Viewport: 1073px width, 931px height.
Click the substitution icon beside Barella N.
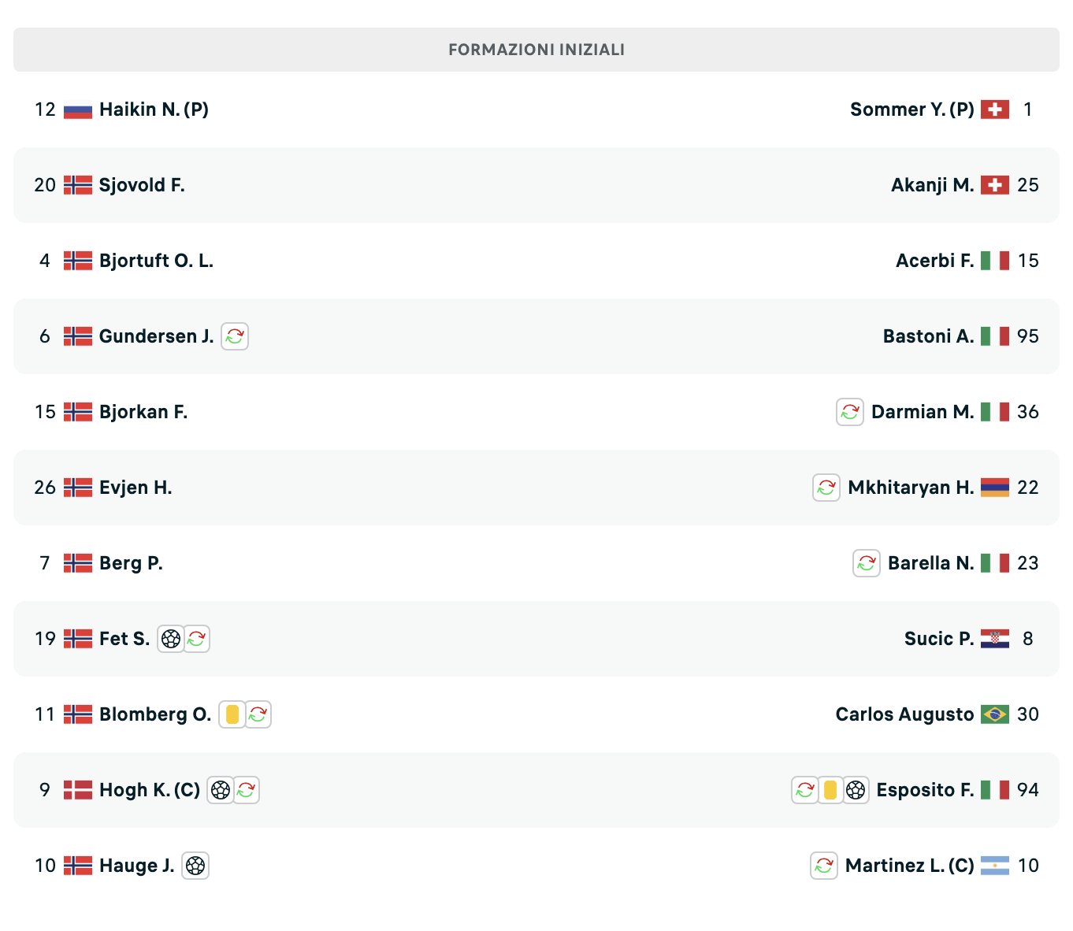866,563
